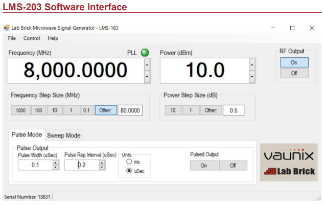324x206 pixels.
Task: Select the uSec units radio button
Action: (x=129, y=171)
